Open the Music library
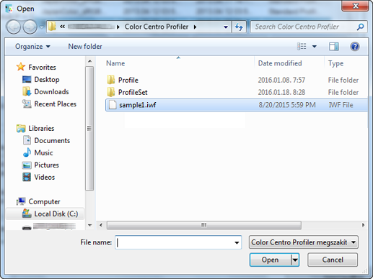 point(43,152)
